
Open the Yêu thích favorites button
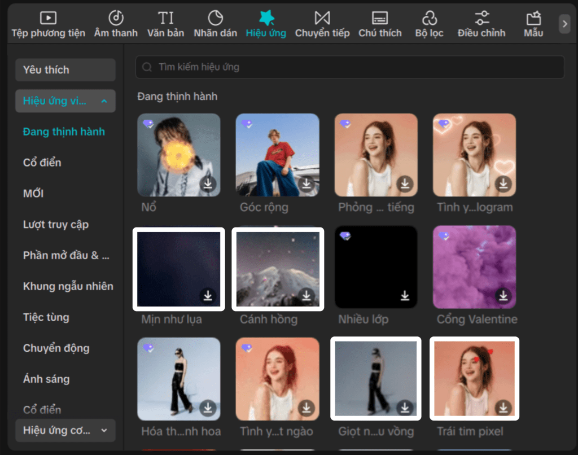pos(65,69)
